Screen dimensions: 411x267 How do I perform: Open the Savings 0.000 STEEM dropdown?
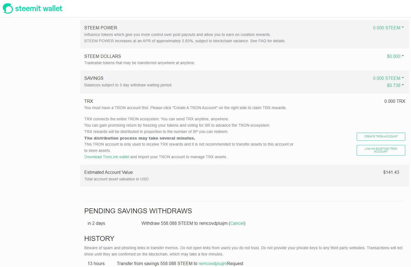pyautogui.click(x=388, y=78)
